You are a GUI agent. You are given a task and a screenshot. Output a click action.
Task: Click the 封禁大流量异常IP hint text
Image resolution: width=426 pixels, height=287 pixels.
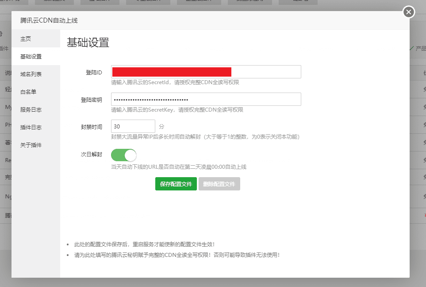point(205,136)
